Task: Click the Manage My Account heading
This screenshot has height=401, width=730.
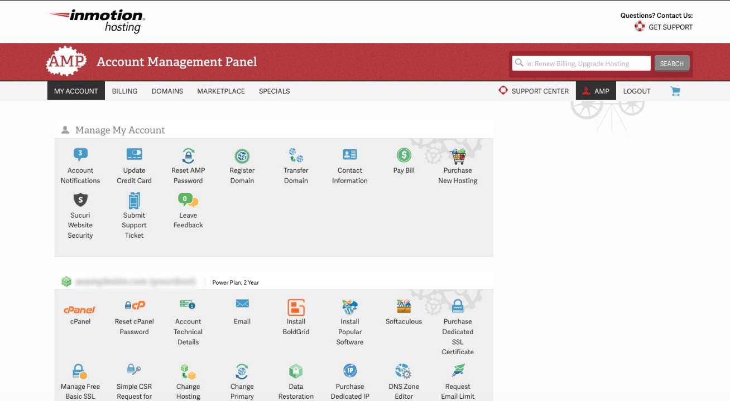Action: coord(120,130)
